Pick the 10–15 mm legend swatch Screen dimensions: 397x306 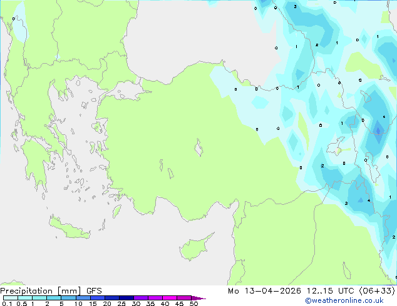pyautogui.click(x=83, y=298)
